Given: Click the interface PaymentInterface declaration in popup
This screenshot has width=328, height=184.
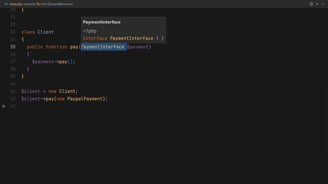Looking at the screenshot, I should click(x=124, y=38).
